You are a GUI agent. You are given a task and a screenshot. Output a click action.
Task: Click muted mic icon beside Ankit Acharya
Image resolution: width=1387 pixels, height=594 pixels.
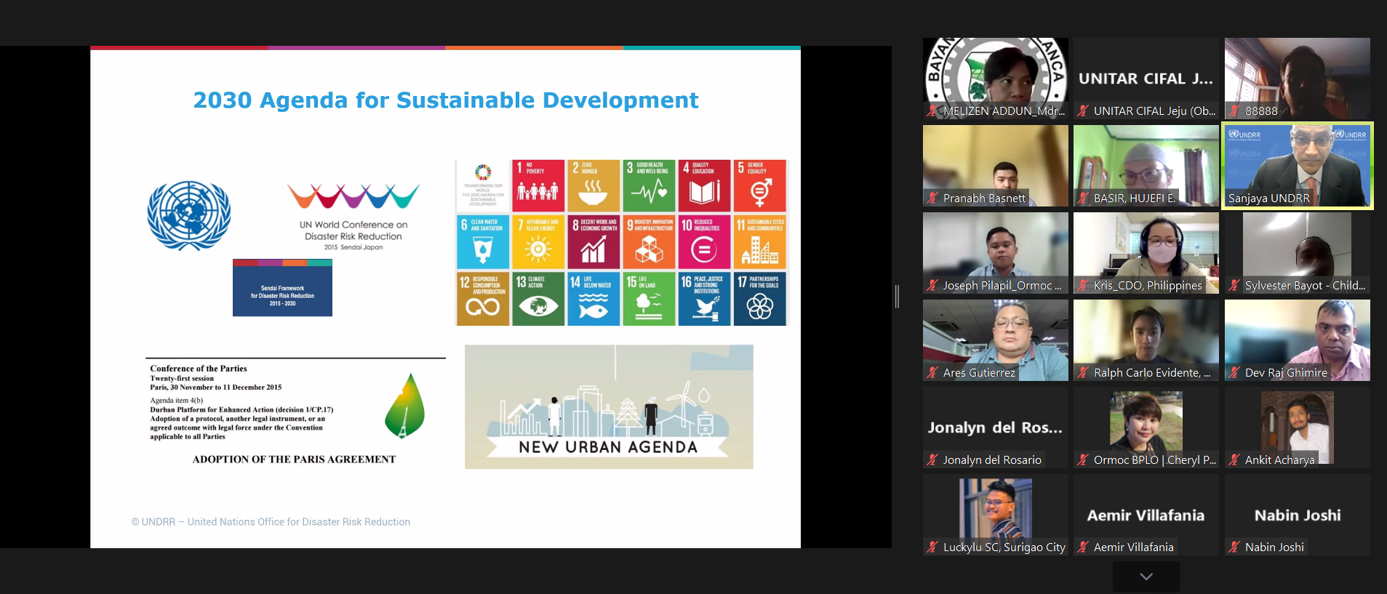(x=1234, y=460)
